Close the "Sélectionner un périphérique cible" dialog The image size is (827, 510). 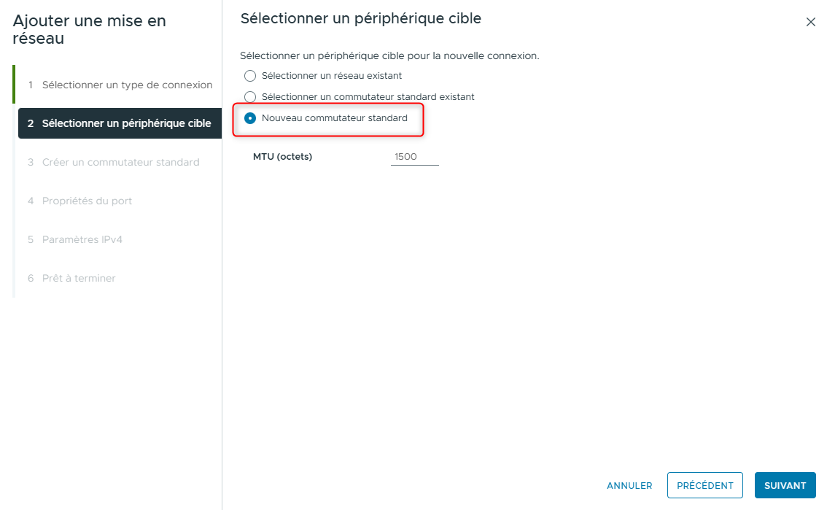point(811,22)
